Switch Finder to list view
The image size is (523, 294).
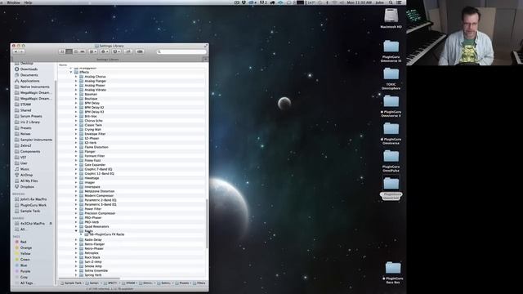(69, 51)
